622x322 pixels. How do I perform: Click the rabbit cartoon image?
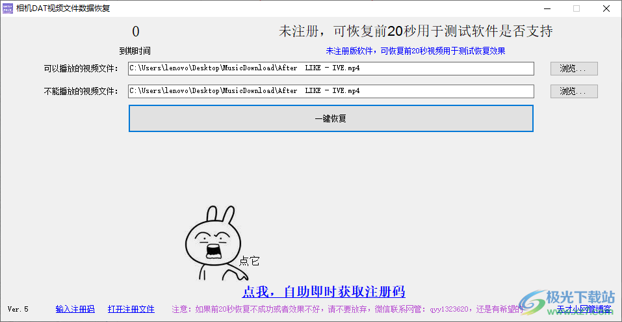216,243
